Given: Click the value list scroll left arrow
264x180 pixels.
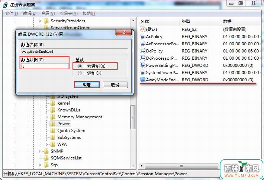Looking at the screenshot, I should click(141, 166).
